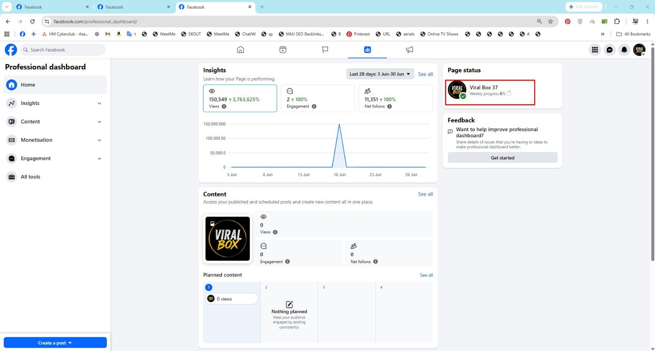Open the Chrome apps grid shortcut
The image size is (655, 351).
[x=7, y=34]
